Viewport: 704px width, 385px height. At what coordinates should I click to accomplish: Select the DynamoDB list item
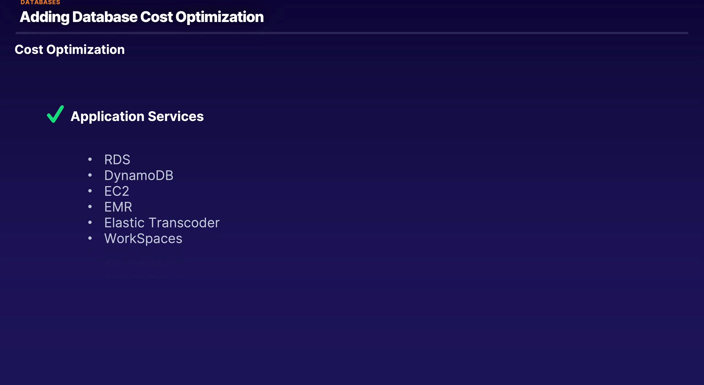coord(139,176)
